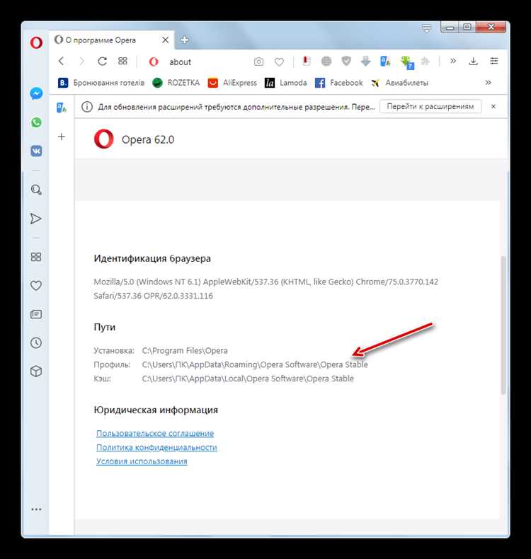531x559 pixels.
Task: Go back to previous page
Action: 62,62
